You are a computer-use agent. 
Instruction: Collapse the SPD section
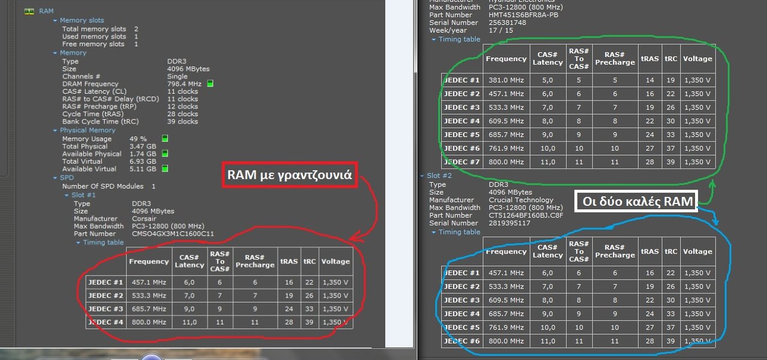pos(55,178)
